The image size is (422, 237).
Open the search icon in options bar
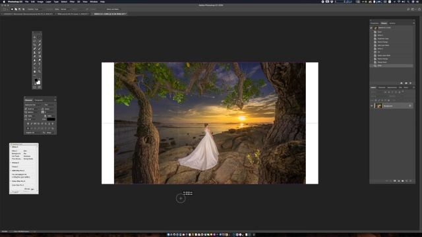408,9
